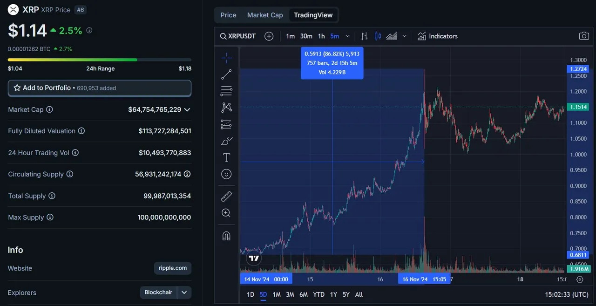Select the ruler measure tool
596x306 pixels.
(x=226, y=197)
